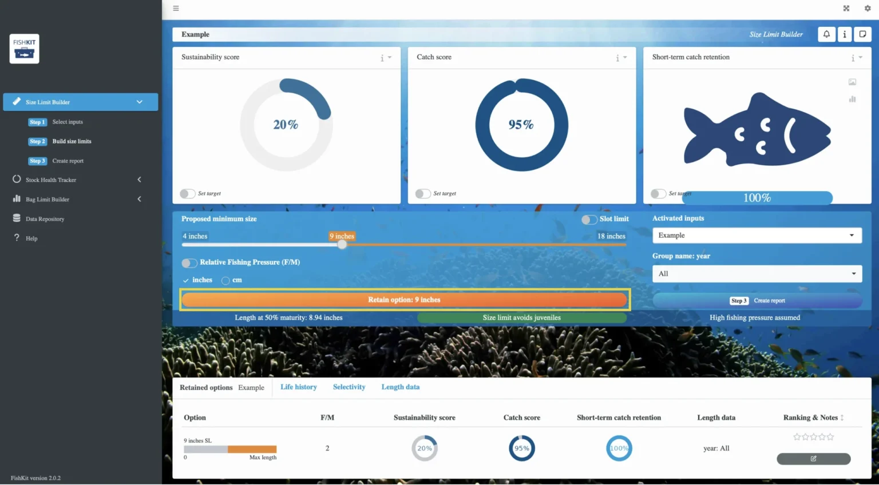
Task: Open the Retained options Example tab
Action: [x=222, y=387]
